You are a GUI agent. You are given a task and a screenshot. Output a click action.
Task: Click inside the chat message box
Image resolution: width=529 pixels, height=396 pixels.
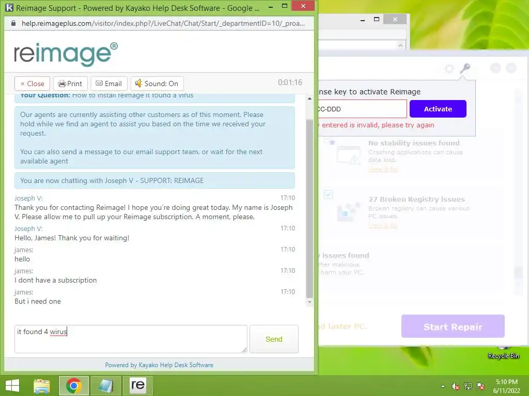point(131,339)
